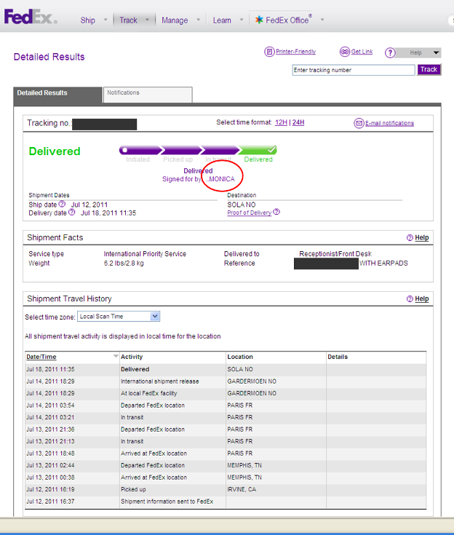454x535 pixels.
Task: Switch to the Notifications tab
Action: (148, 95)
